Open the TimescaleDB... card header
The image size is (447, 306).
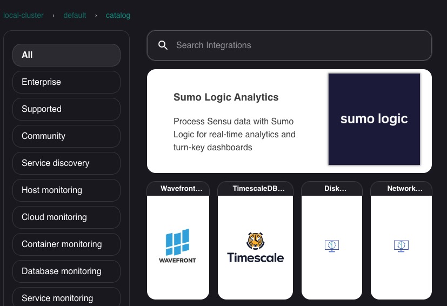pyautogui.click(x=255, y=189)
